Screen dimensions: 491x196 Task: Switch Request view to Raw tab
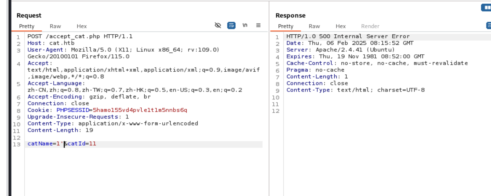pyautogui.click(x=55, y=26)
